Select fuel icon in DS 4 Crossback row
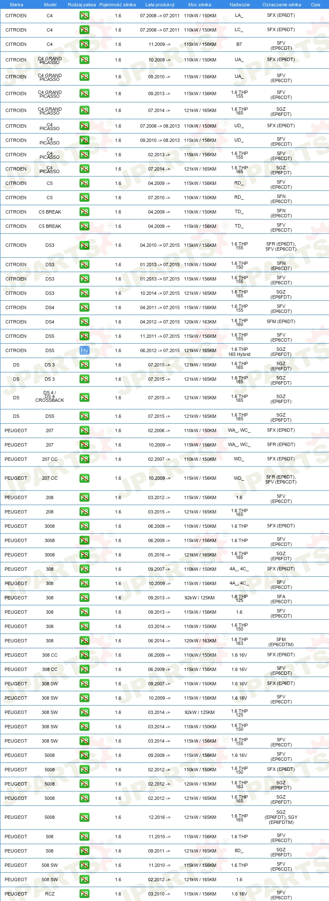The image size is (329, 901). [84, 398]
